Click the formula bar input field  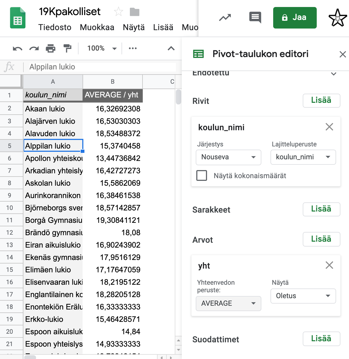pos(102,67)
